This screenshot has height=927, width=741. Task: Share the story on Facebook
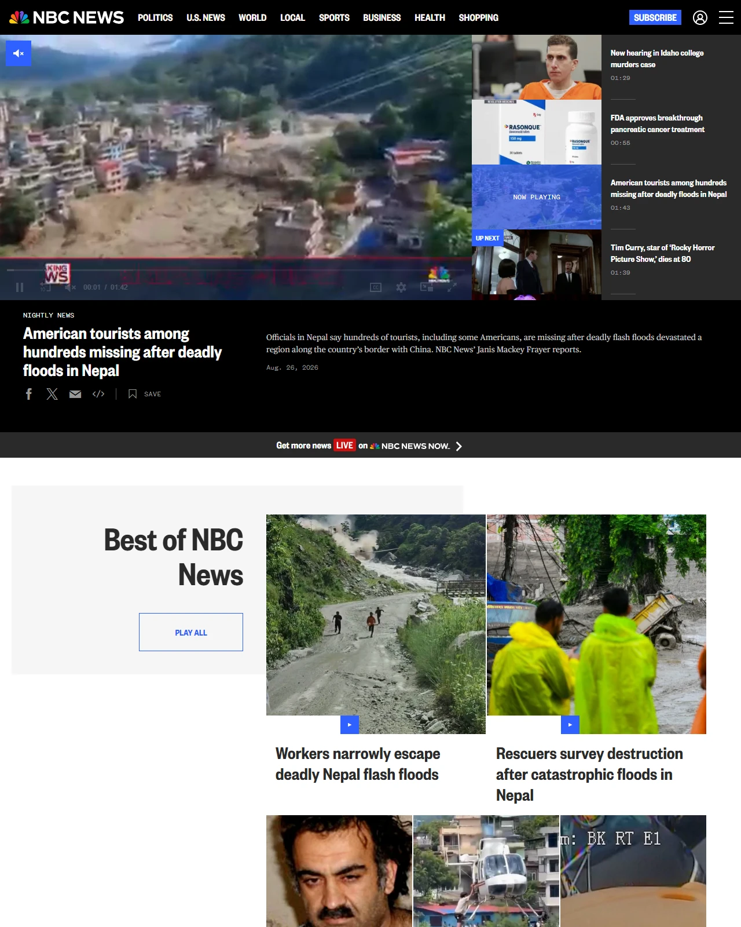[x=29, y=394]
